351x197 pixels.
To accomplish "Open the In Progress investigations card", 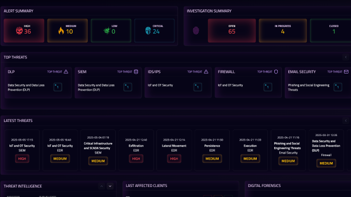I will pyautogui.click(x=283, y=30).
